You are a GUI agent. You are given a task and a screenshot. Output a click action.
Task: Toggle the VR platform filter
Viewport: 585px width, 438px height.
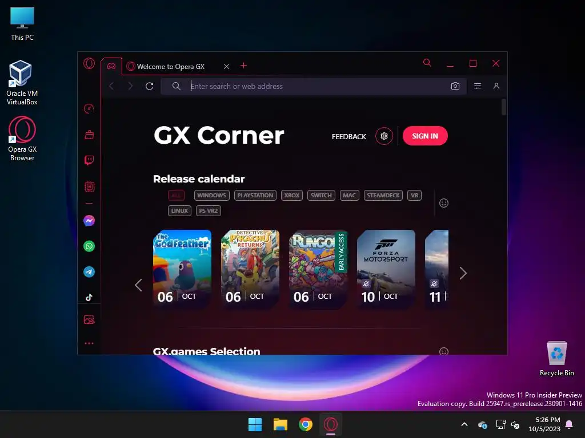(x=415, y=195)
